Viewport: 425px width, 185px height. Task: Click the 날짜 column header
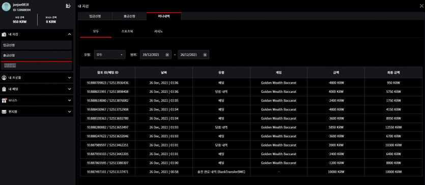pos(164,72)
